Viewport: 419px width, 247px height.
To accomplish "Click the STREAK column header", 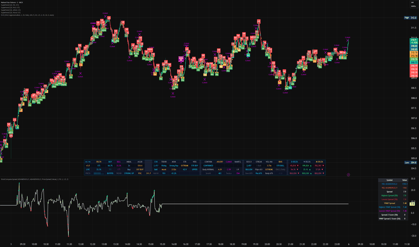I will pyautogui.click(x=259, y=162).
